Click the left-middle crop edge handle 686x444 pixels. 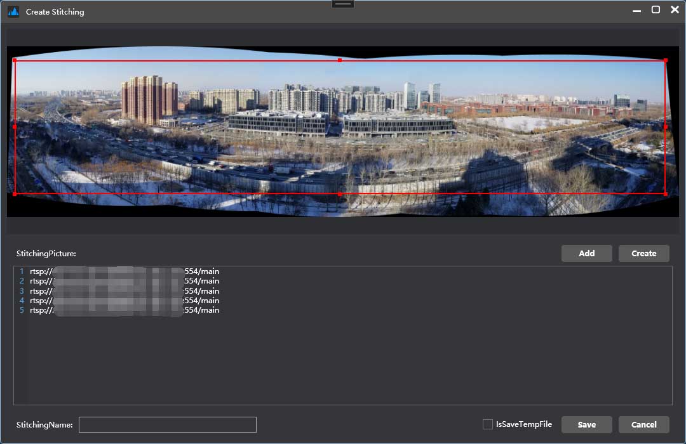(15, 127)
